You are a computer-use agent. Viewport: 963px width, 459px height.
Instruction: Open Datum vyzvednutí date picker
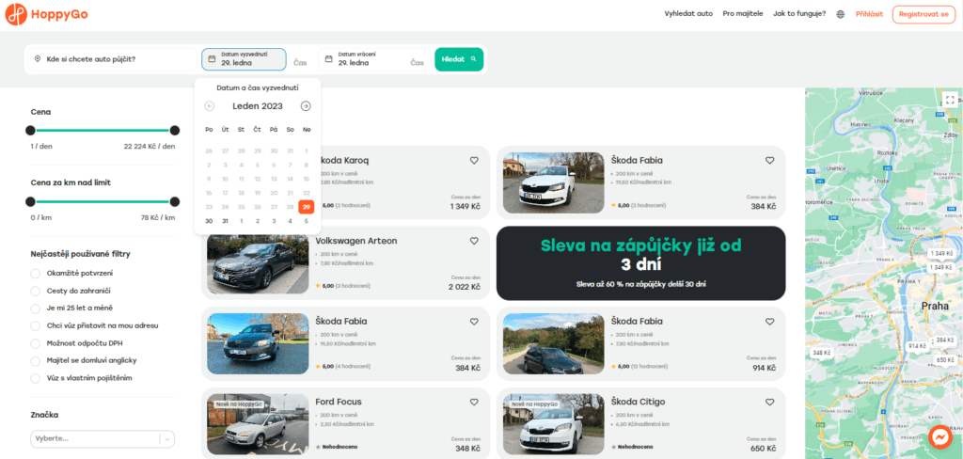point(244,59)
